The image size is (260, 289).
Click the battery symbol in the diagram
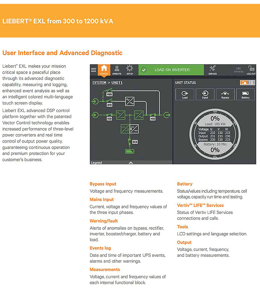click(130, 151)
